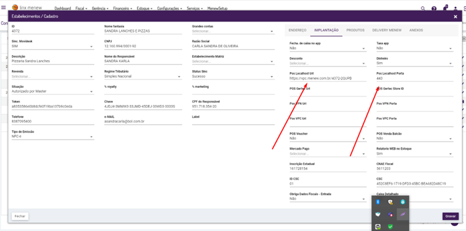
Task: Open the MenewSetup menu item
Action: click(217, 9)
